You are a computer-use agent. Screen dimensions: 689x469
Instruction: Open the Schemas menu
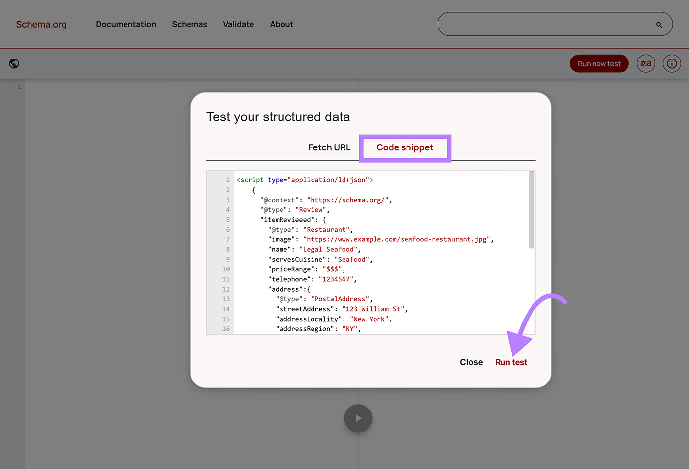[189, 24]
